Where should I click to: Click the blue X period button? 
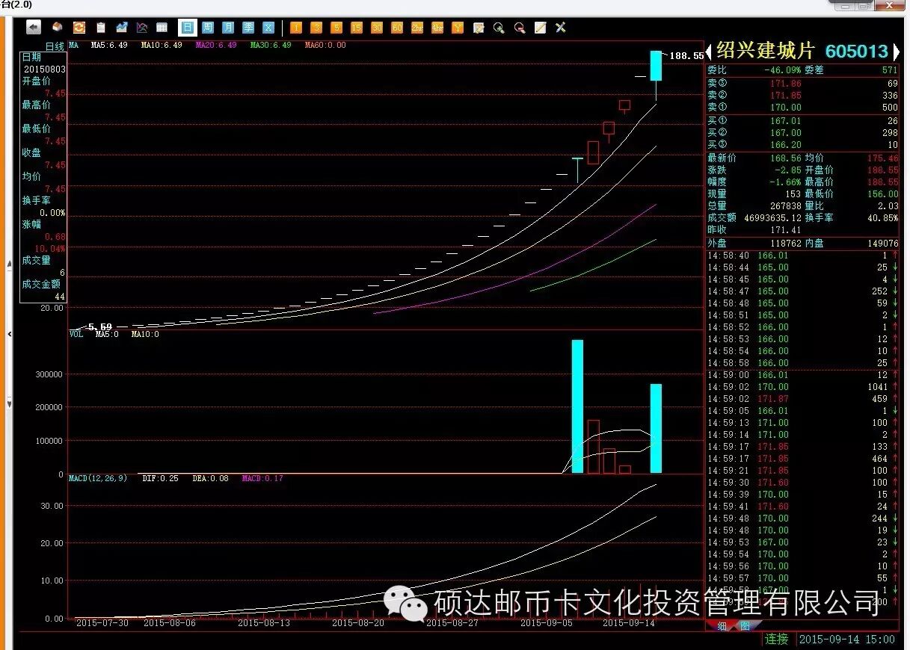click(268, 28)
